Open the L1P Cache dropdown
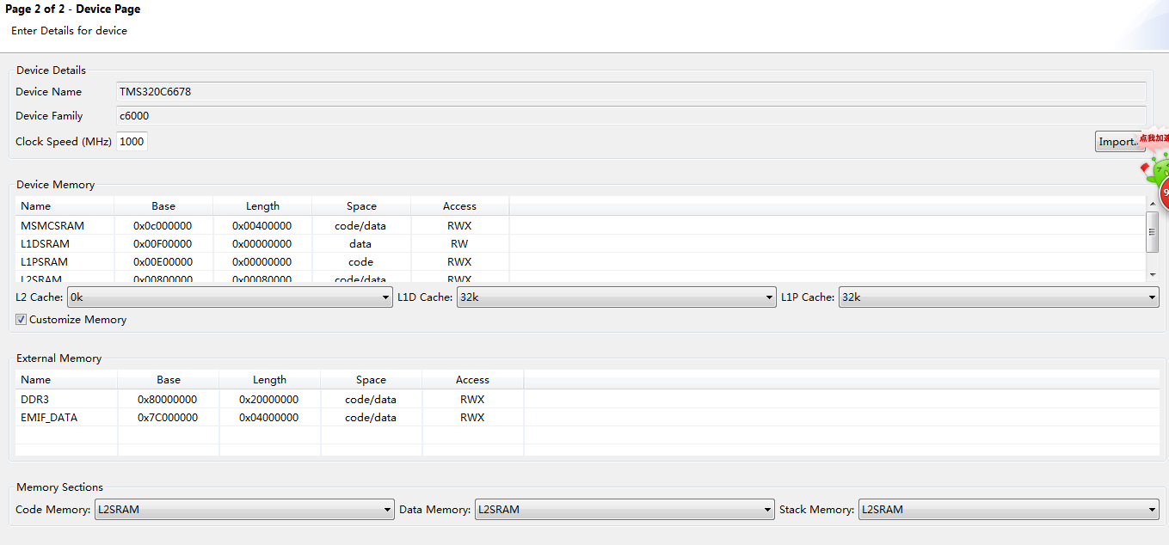This screenshot has height=545, width=1169. tap(999, 297)
